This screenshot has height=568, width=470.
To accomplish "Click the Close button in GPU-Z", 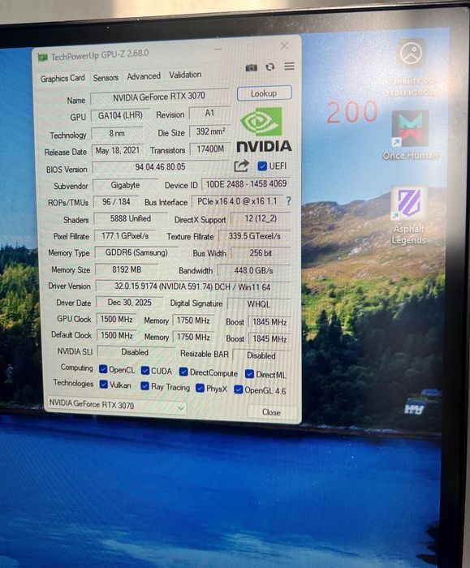I will 271,412.
